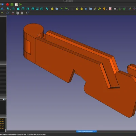Select the 3d-printing-tablet-stand document tab

coord(86,131)
